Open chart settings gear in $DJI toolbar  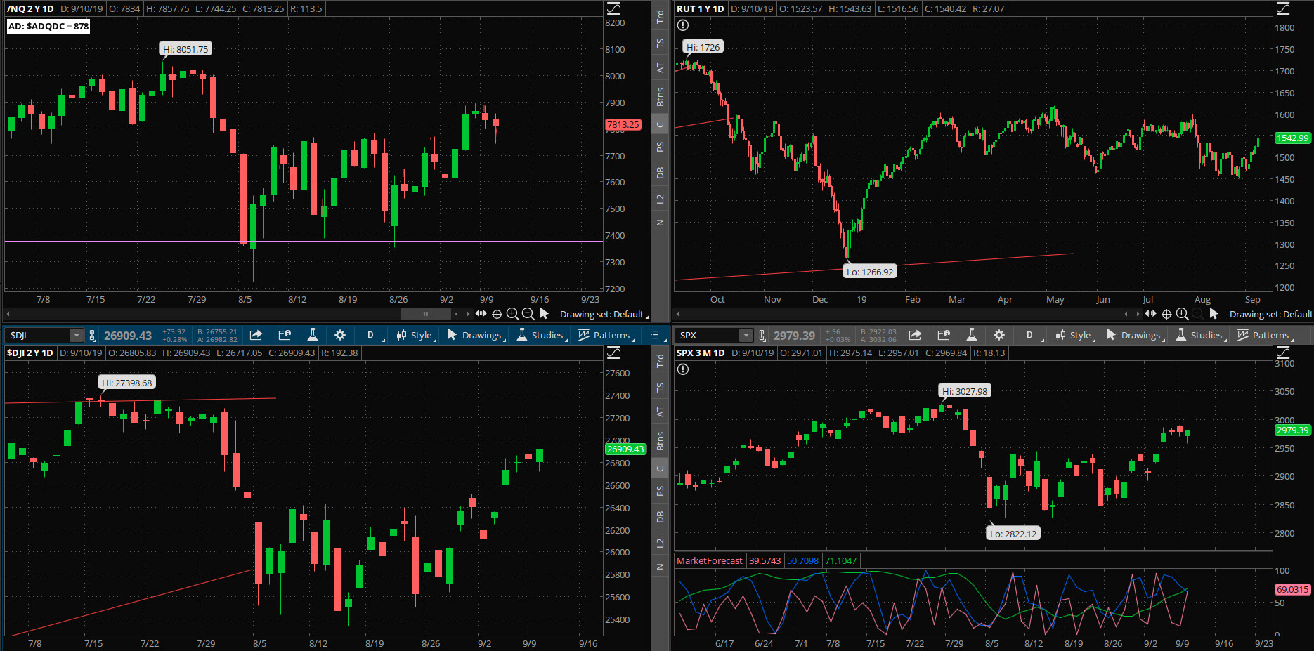(x=340, y=335)
